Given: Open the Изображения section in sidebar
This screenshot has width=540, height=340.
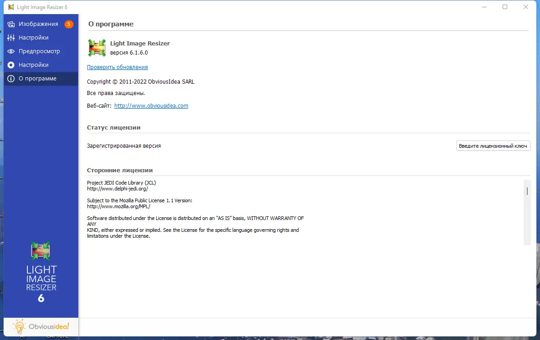Looking at the screenshot, I should 41,24.
